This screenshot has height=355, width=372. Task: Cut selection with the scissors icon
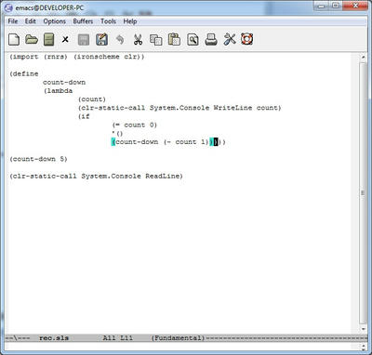pyautogui.click(x=138, y=40)
